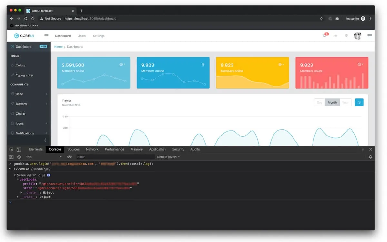Click the cloud icon next to Month button
This screenshot has height=242, width=387.
pyautogui.click(x=359, y=102)
